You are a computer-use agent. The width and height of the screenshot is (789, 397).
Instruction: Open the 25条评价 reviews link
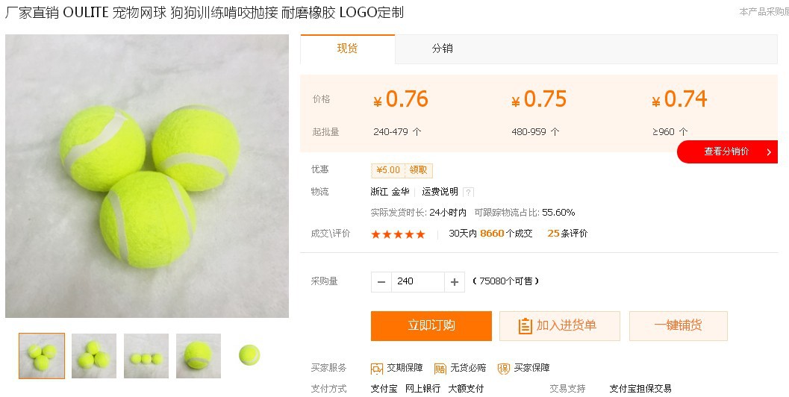pos(567,234)
